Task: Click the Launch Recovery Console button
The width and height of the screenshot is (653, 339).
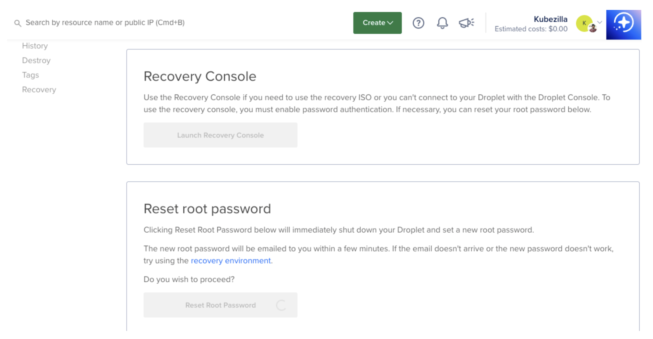Action: [x=220, y=135]
